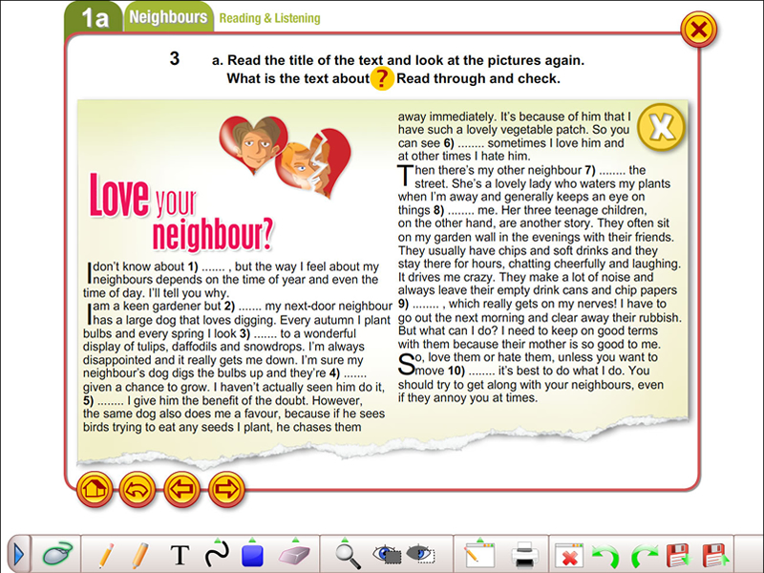Toggle the reveal area eye tool

pos(386,553)
